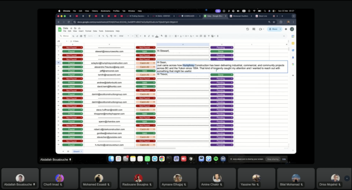
Task: Open Telegram from the Dock
Action: click(x=154, y=159)
